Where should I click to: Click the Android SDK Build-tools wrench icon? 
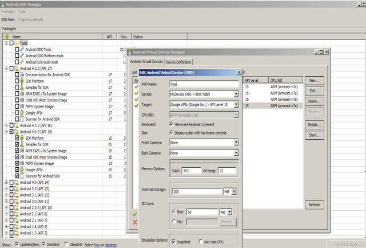(22, 62)
